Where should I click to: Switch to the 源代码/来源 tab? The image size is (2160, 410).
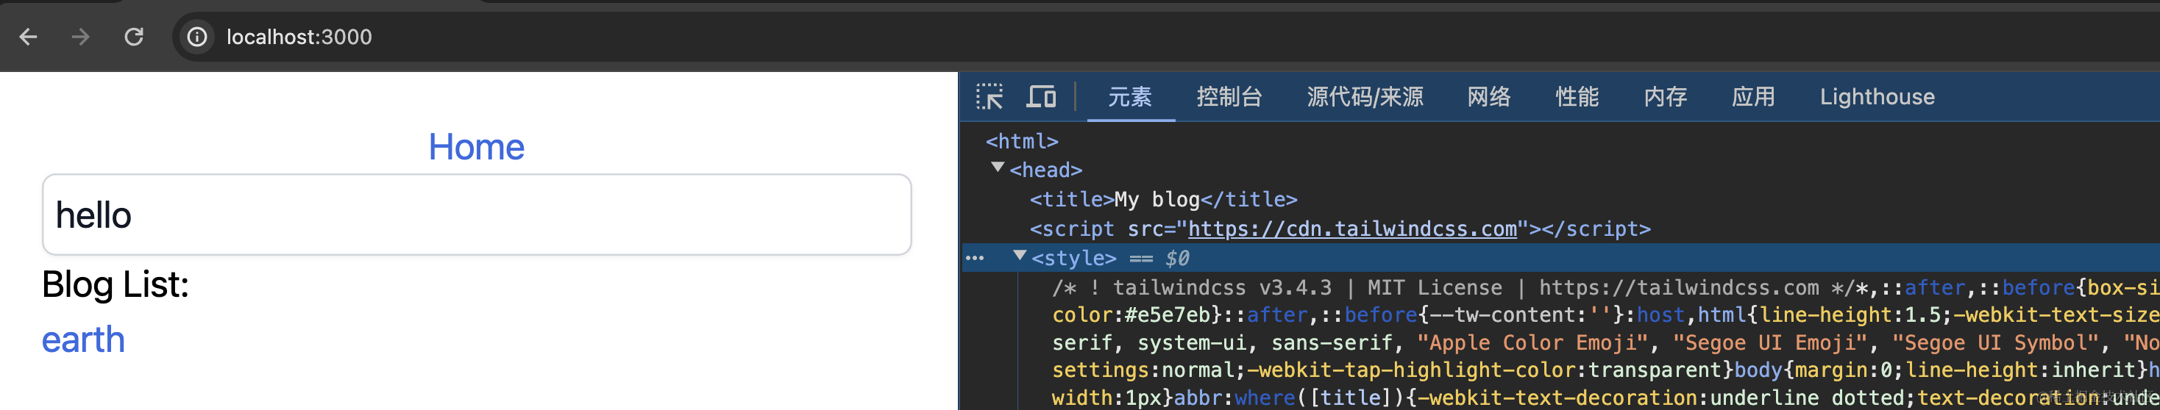coord(1364,97)
